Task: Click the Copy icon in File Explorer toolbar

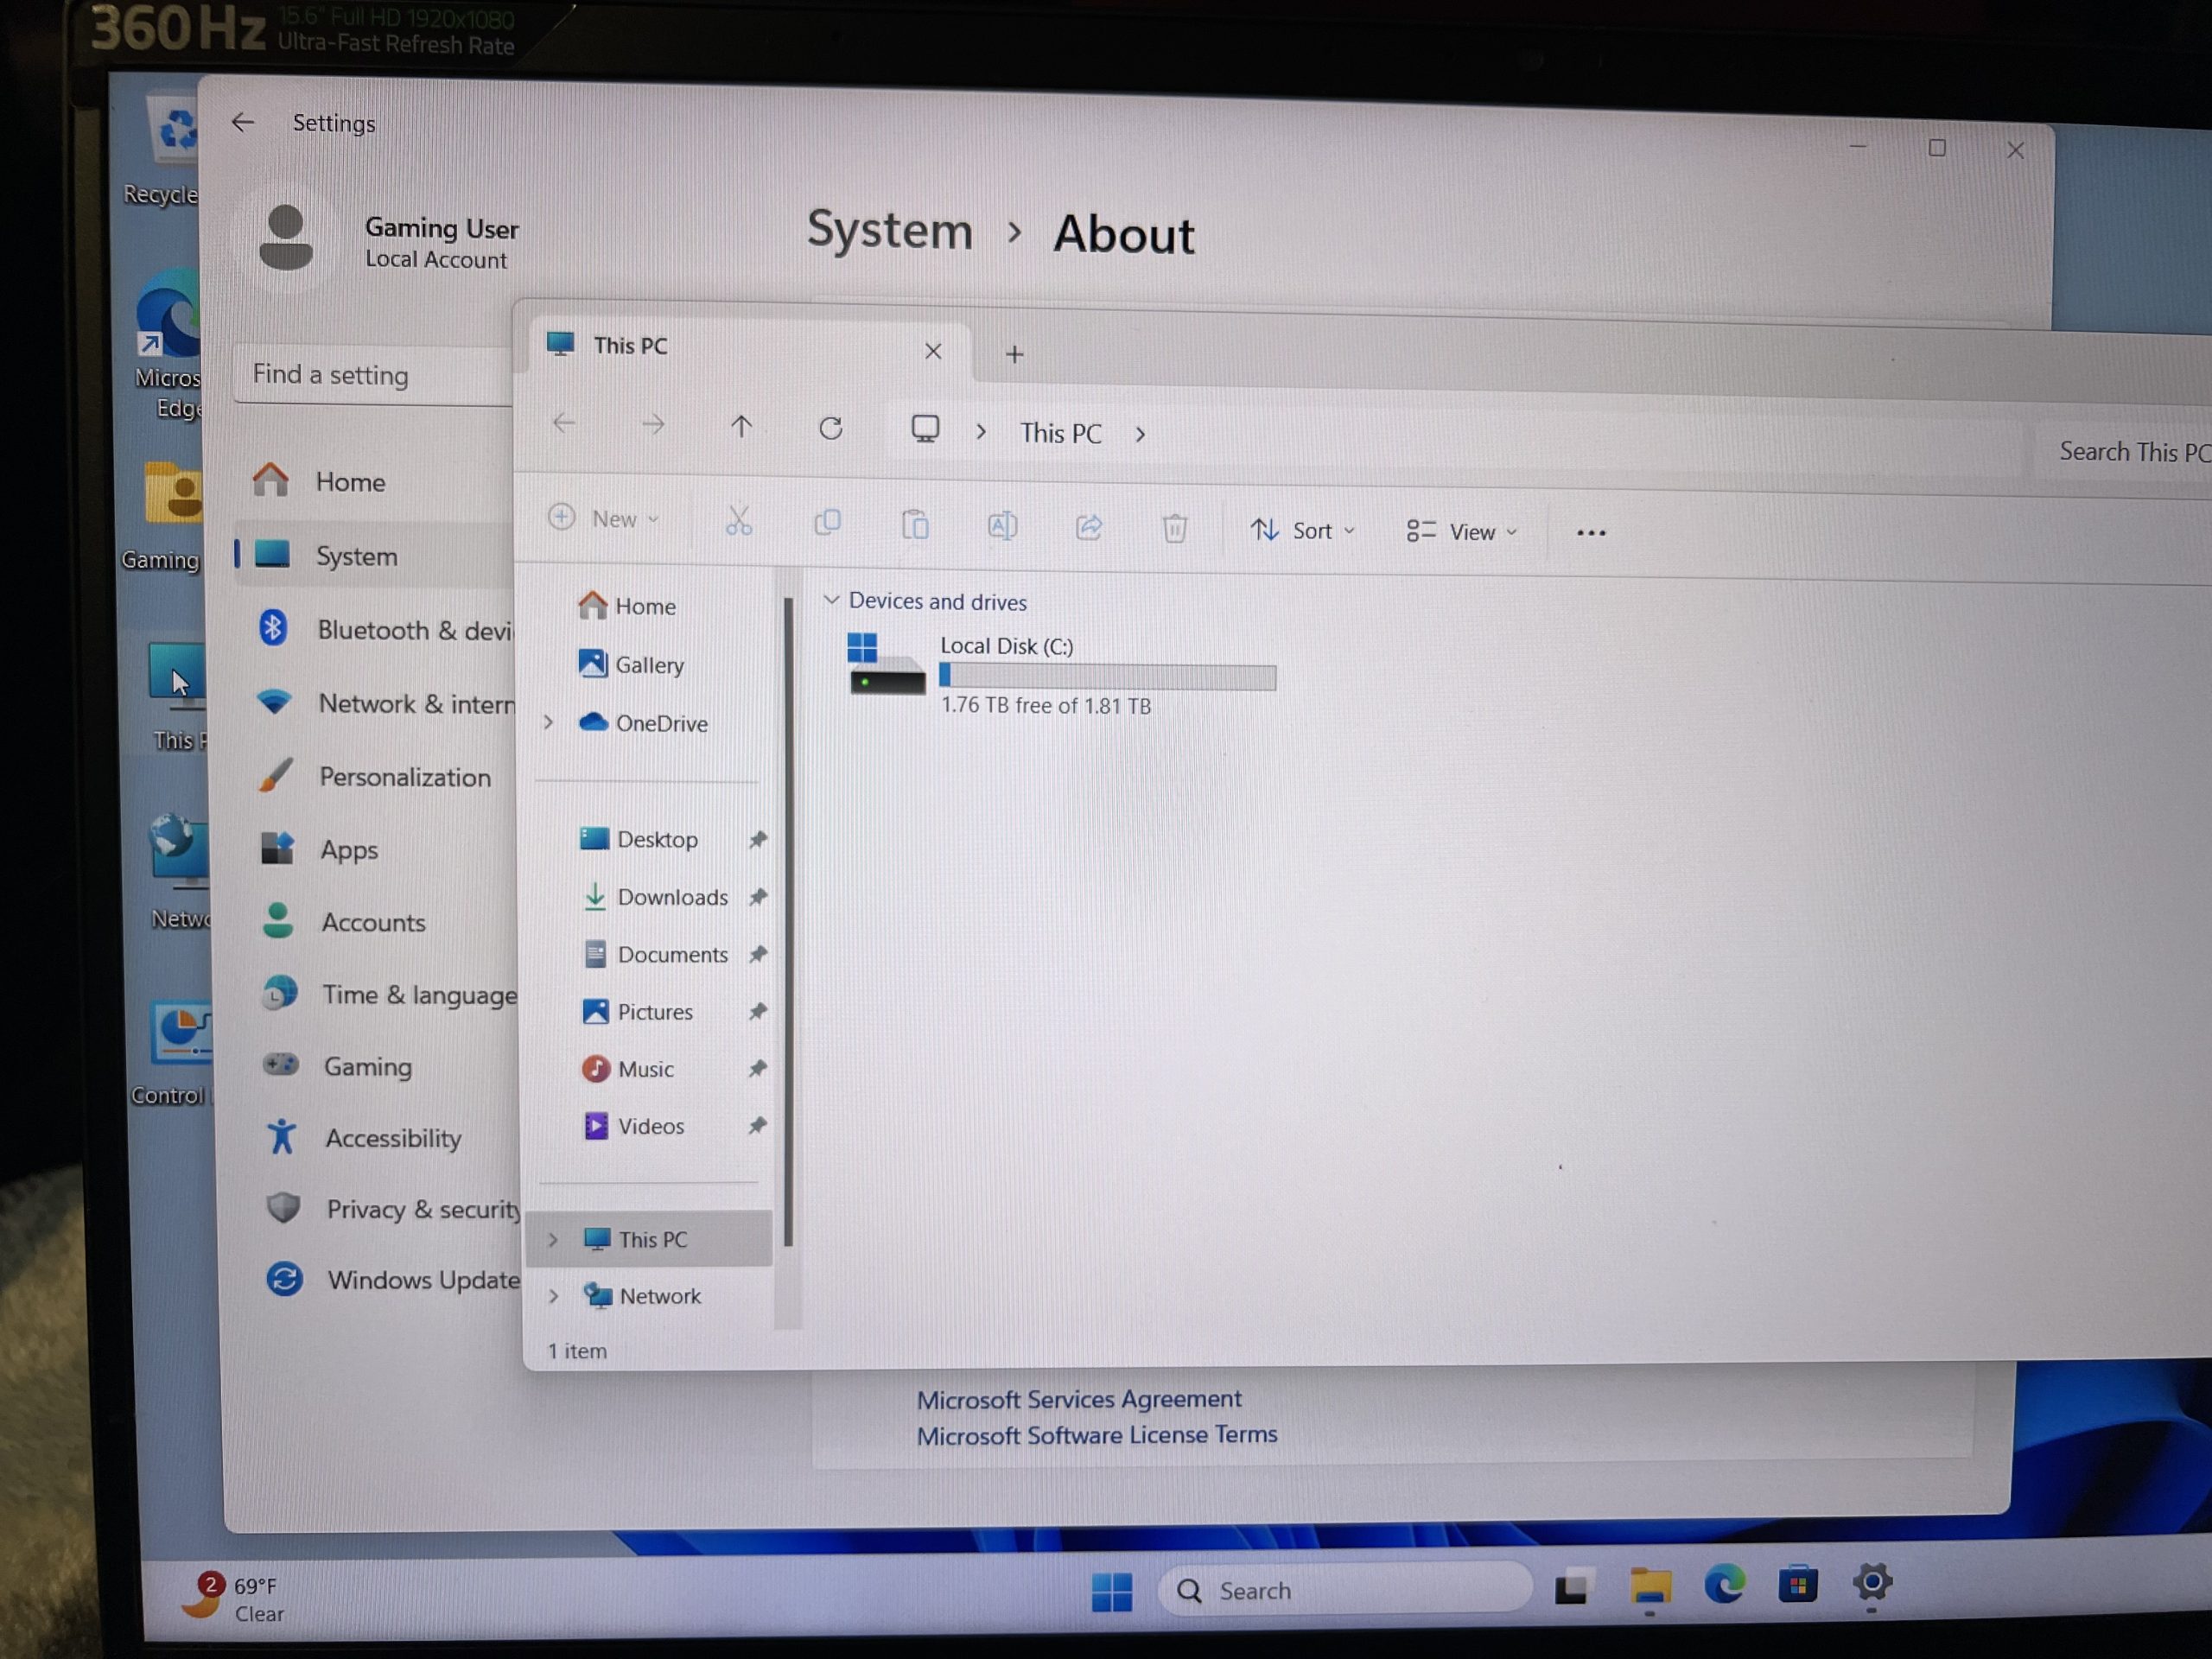Action: 827,523
